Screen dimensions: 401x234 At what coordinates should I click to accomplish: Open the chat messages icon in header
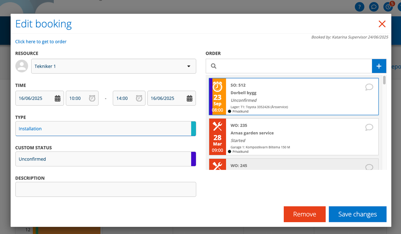(x=374, y=7)
